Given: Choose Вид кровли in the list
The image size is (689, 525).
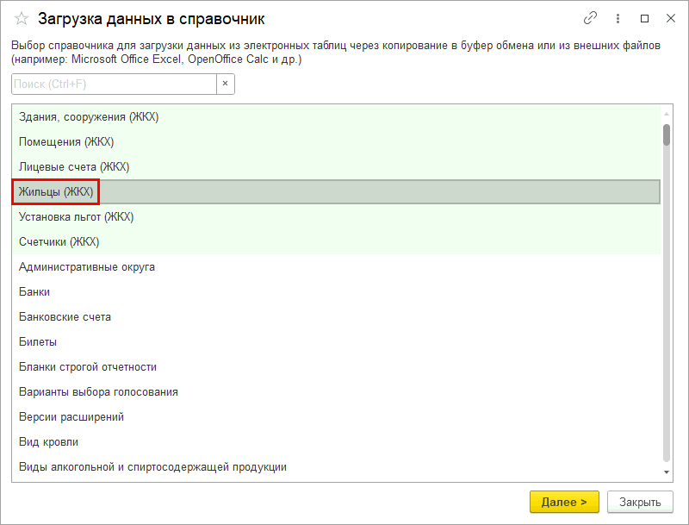Looking at the screenshot, I should pyautogui.click(x=336, y=442).
